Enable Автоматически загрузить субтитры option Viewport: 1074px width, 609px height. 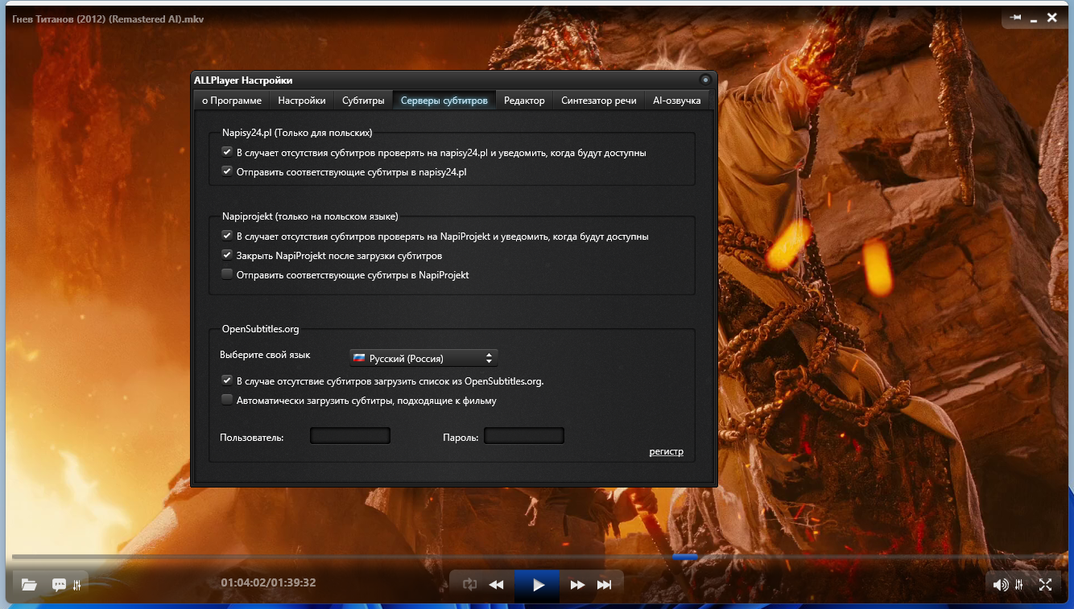227,400
